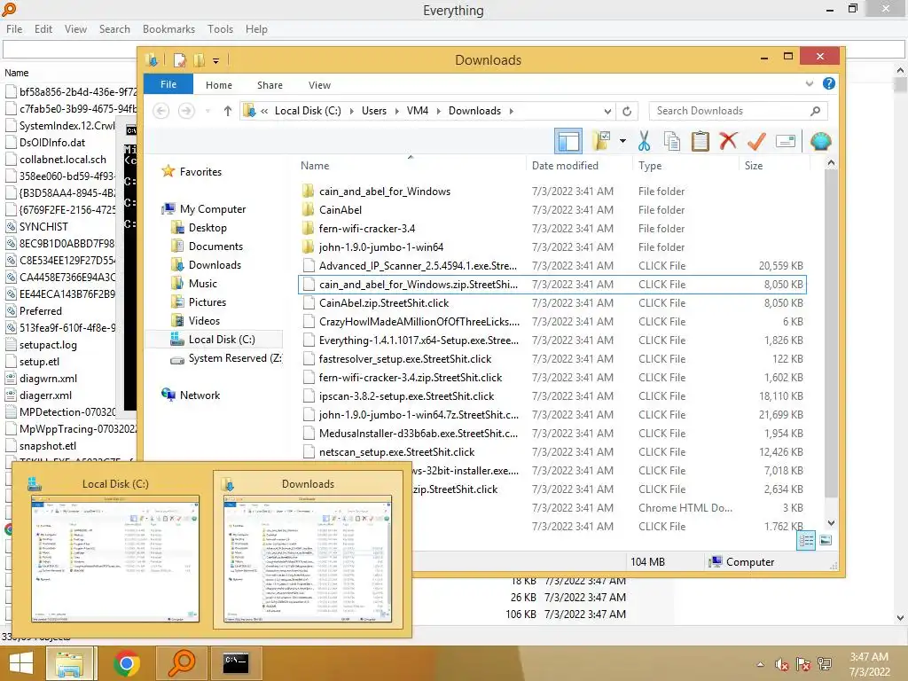Screen dimensions: 908x681
Task: Open Google Chrome from the taskbar
Action: click(x=126, y=663)
